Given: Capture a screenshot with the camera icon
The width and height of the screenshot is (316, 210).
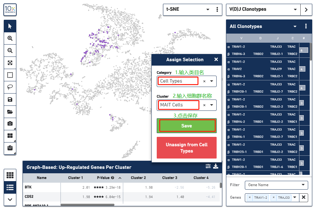Looking at the screenshot, I should click(10, 124).
